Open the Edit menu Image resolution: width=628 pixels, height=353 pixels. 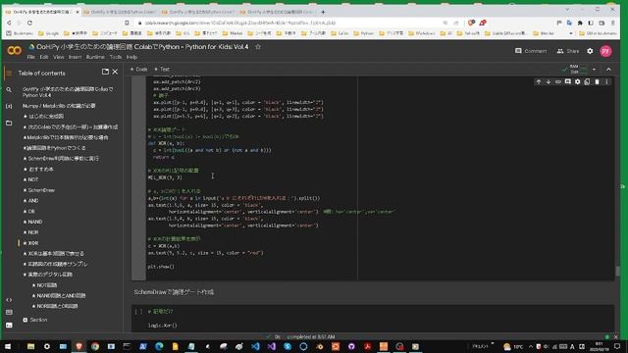coord(43,57)
